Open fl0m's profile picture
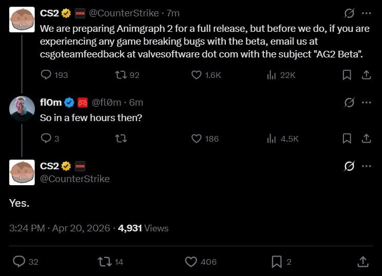This screenshot has width=382, height=276. point(22,108)
